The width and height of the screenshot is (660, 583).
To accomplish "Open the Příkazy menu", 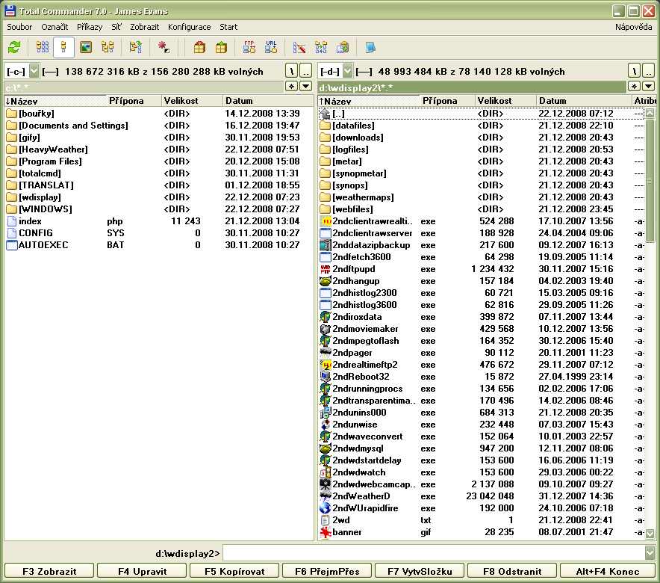I will (x=90, y=27).
